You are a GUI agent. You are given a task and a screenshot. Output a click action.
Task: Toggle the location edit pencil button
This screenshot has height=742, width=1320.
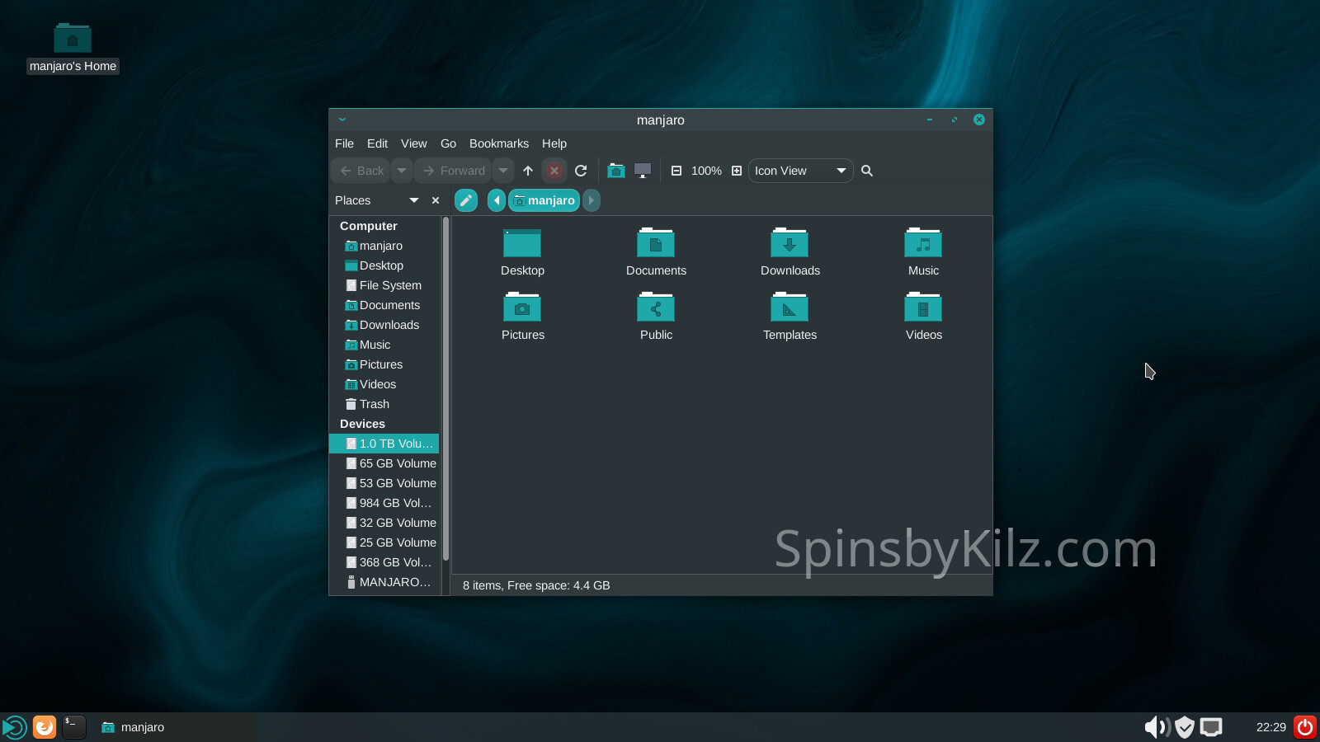point(466,200)
